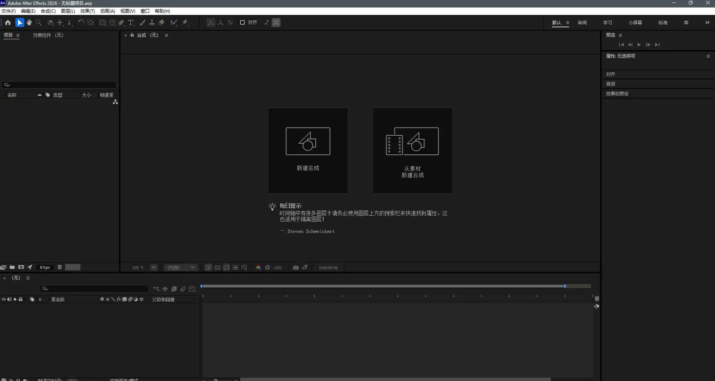The height and width of the screenshot is (381, 715).
Task: Click the color channels RGB icon
Action: tap(259, 267)
